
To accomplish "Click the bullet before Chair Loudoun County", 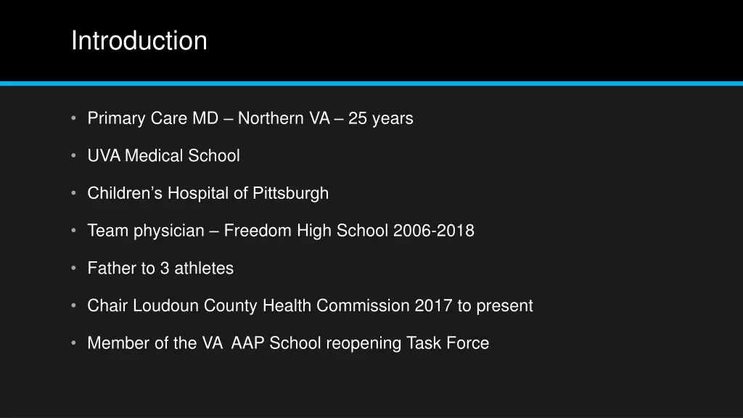I will (73, 305).
